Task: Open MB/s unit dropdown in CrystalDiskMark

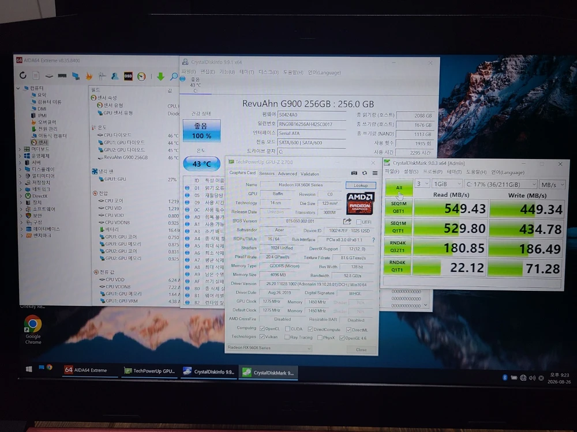Action: coord(552,184)
